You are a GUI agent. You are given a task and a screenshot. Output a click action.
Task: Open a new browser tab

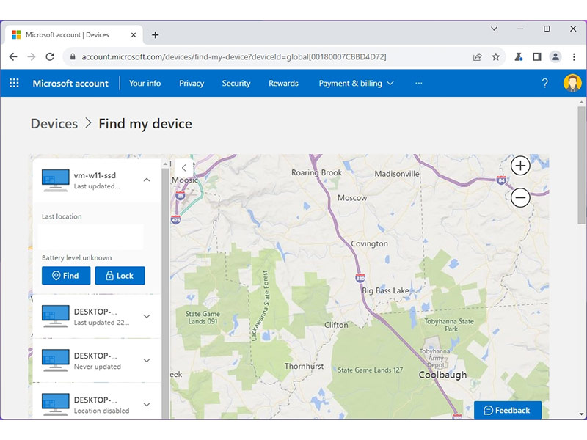coord(155,35)
